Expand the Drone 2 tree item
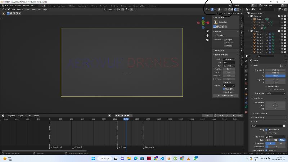 pyautogui.click(x=251, y=37)
